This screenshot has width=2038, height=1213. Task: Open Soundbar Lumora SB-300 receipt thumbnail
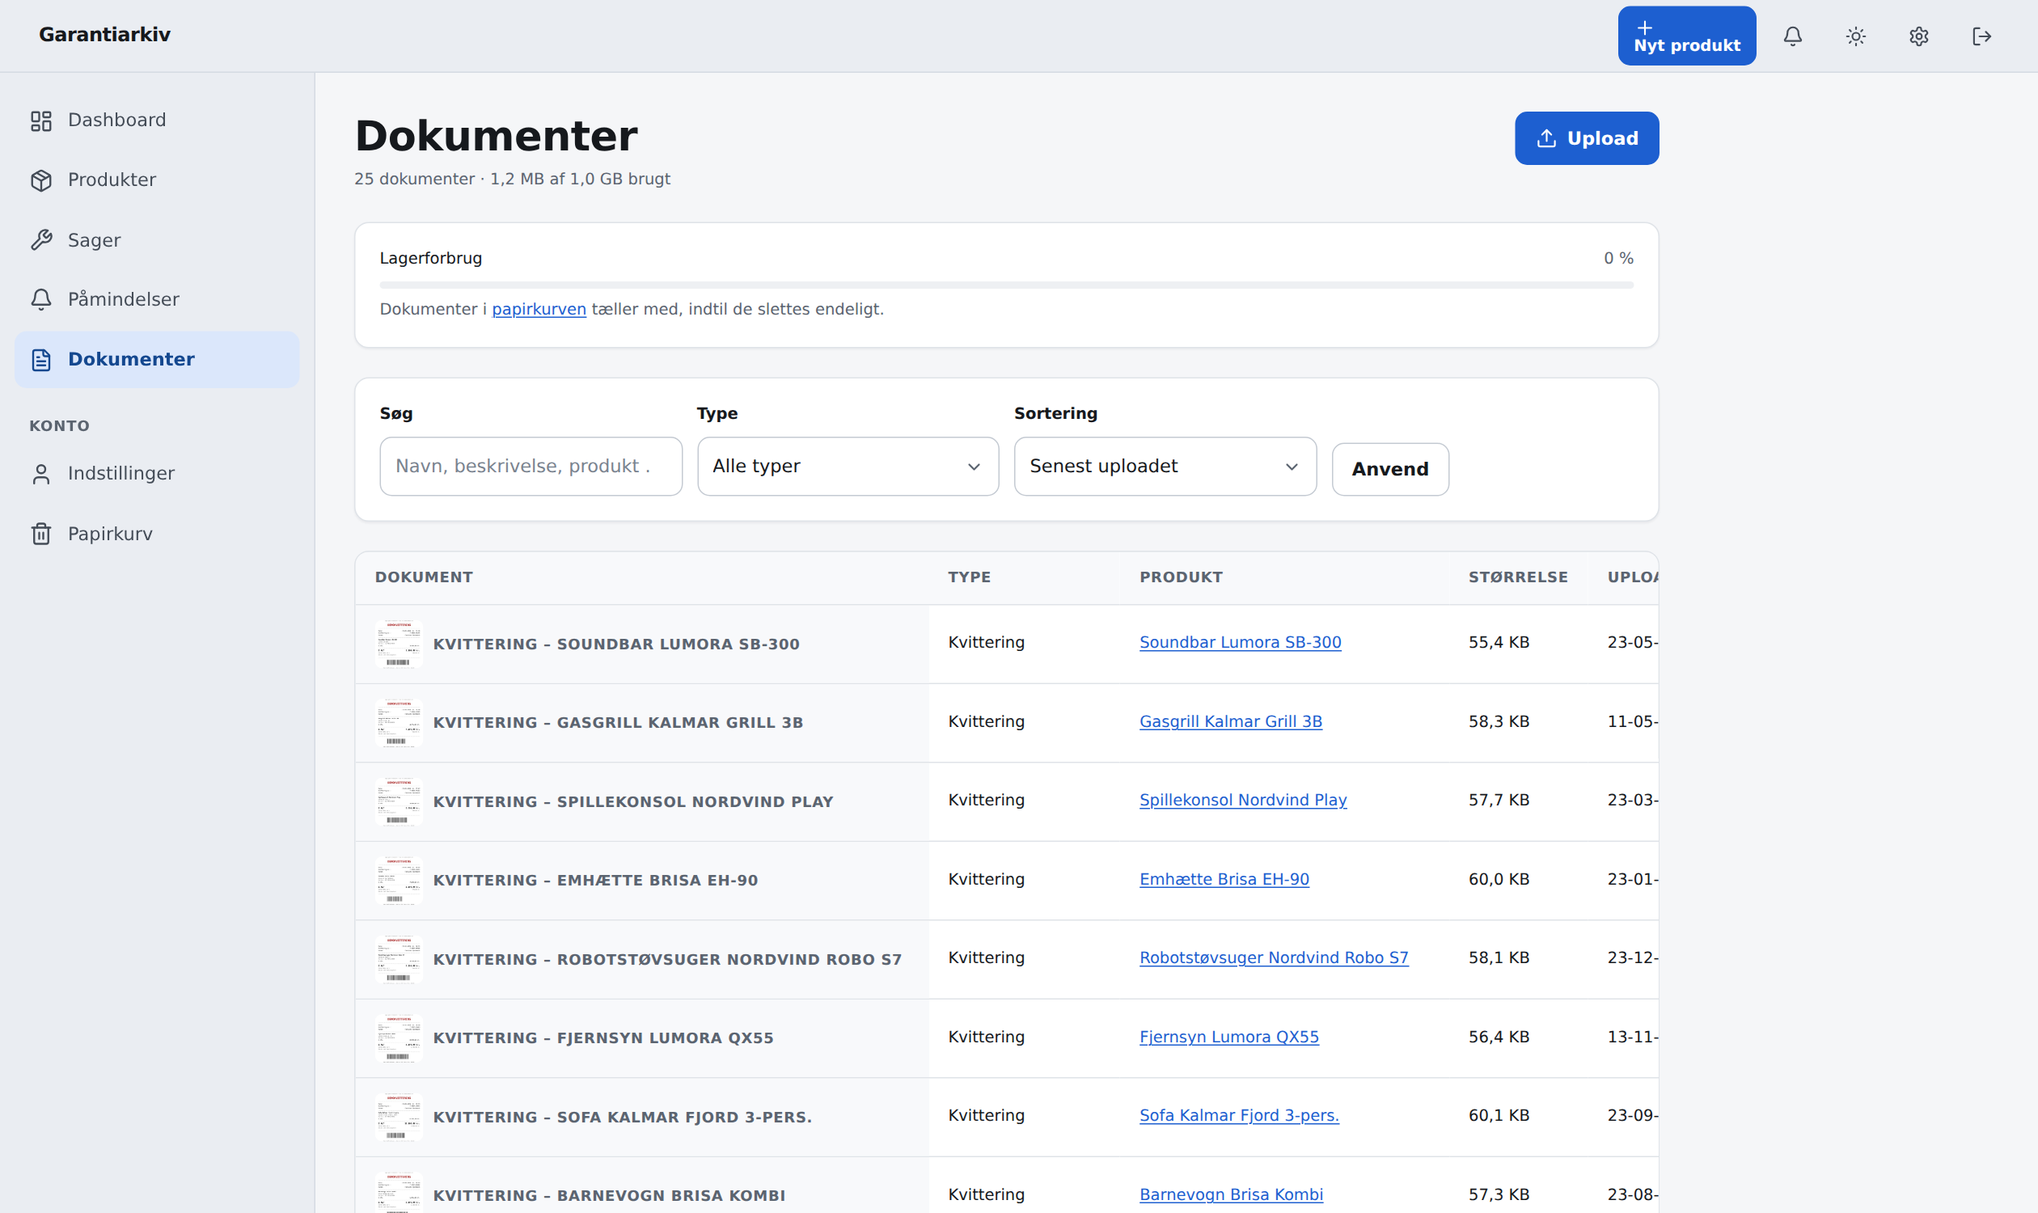[x=398, y=644]
